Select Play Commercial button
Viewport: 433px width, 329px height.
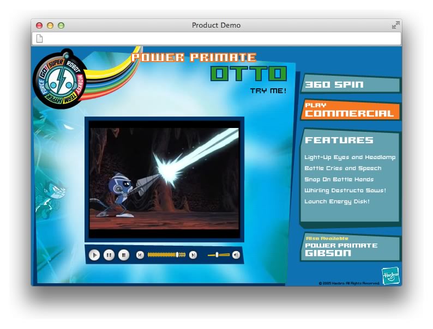tap(351, 111)
